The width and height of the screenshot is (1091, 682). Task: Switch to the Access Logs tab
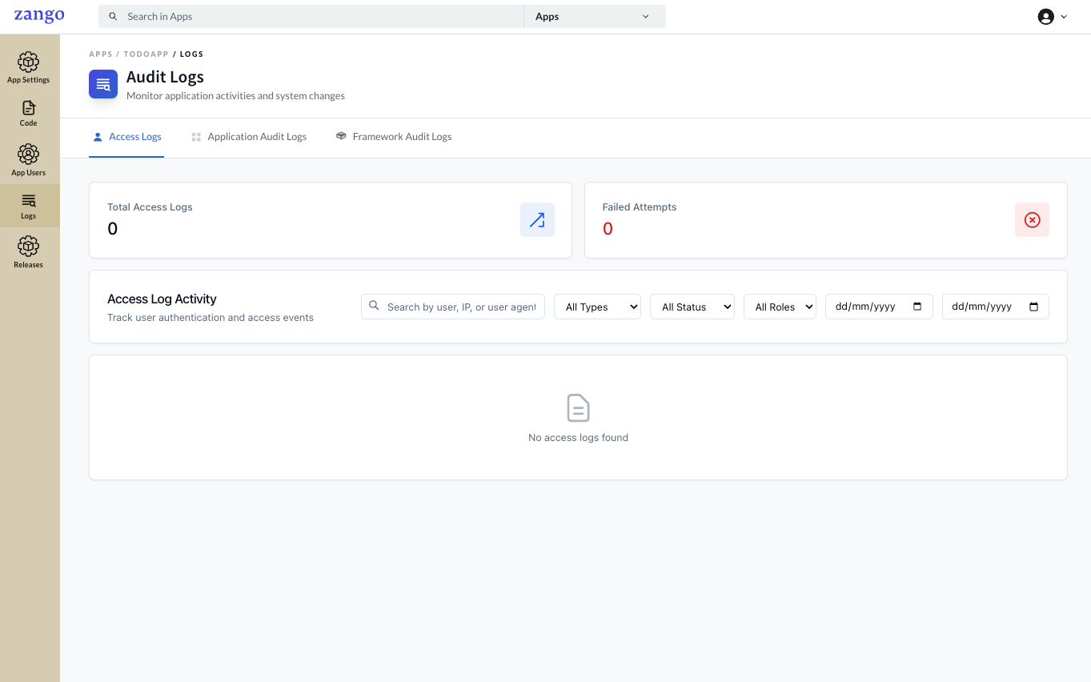point(126,137)
